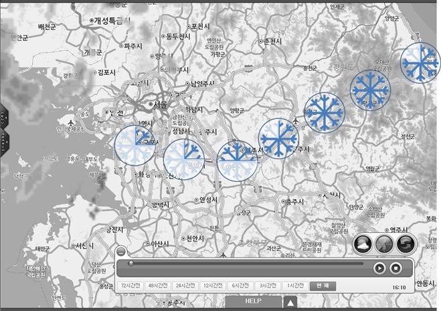Select the snowflake marker left of 여주시
The image size is (441, 311).
278,138
